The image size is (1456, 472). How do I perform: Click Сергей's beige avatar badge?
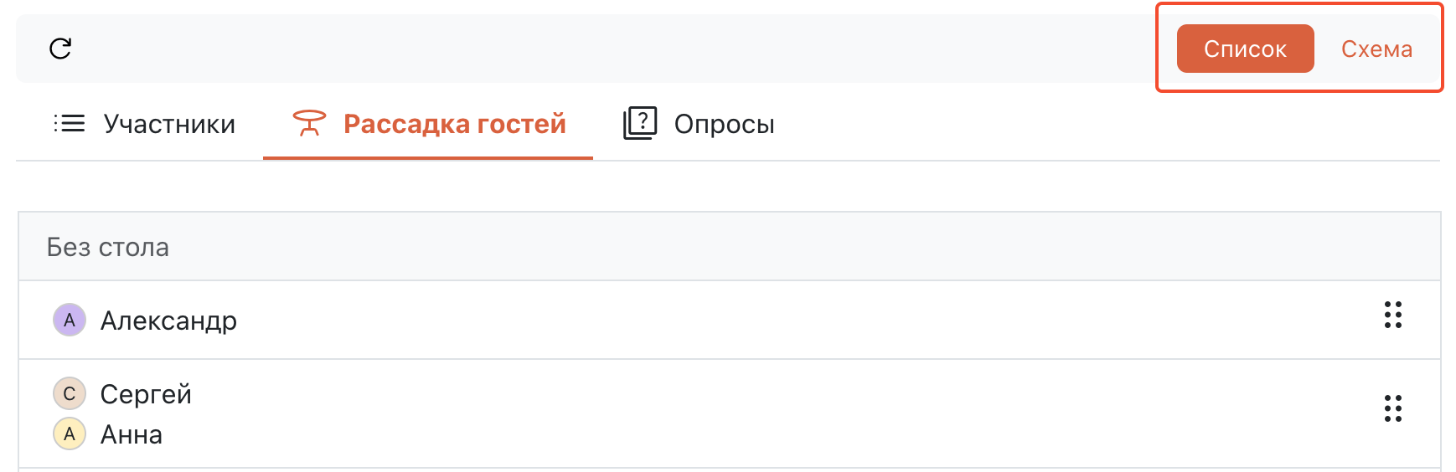point(70,393)
